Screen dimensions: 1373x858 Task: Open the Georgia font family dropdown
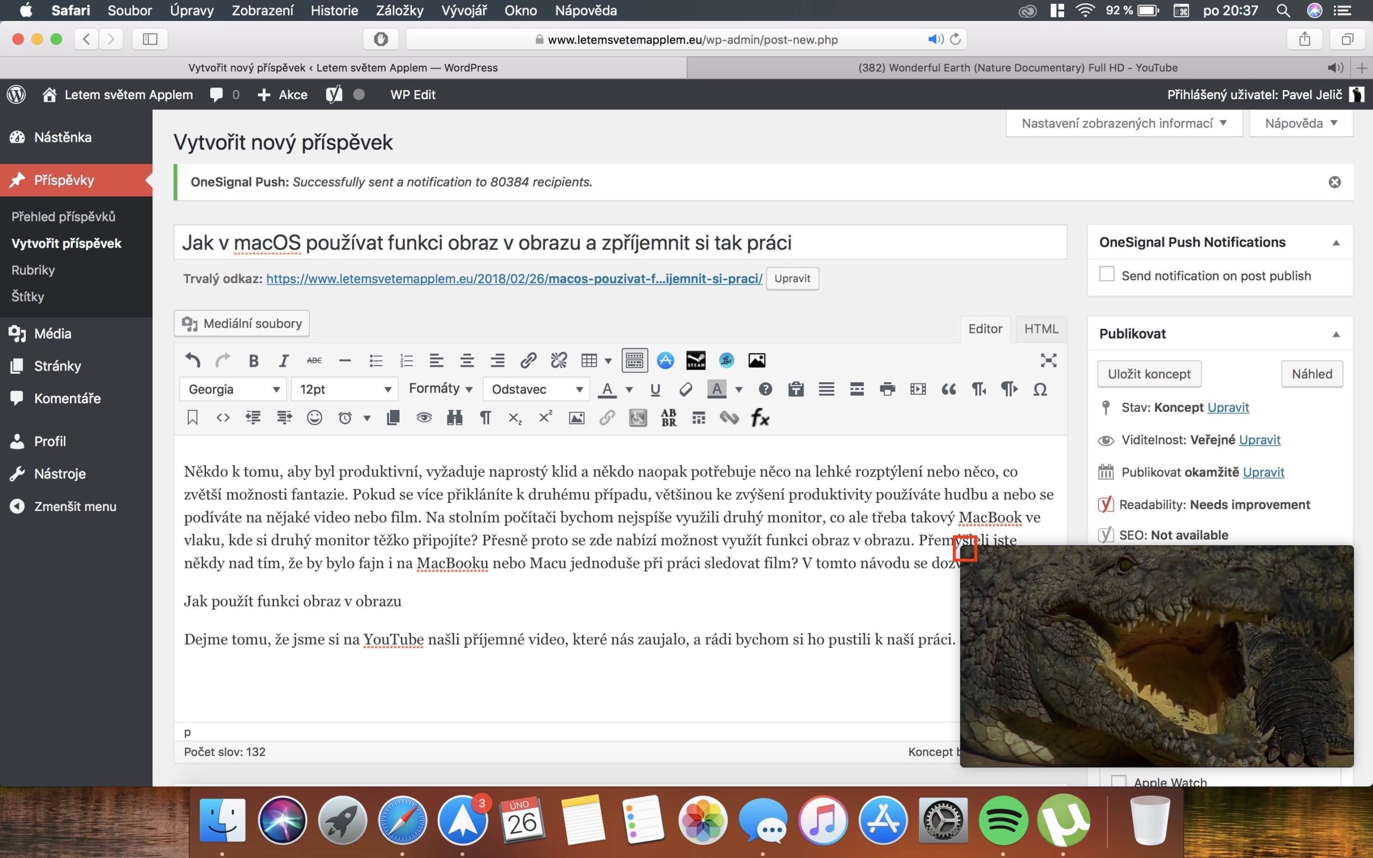[233, 389]
